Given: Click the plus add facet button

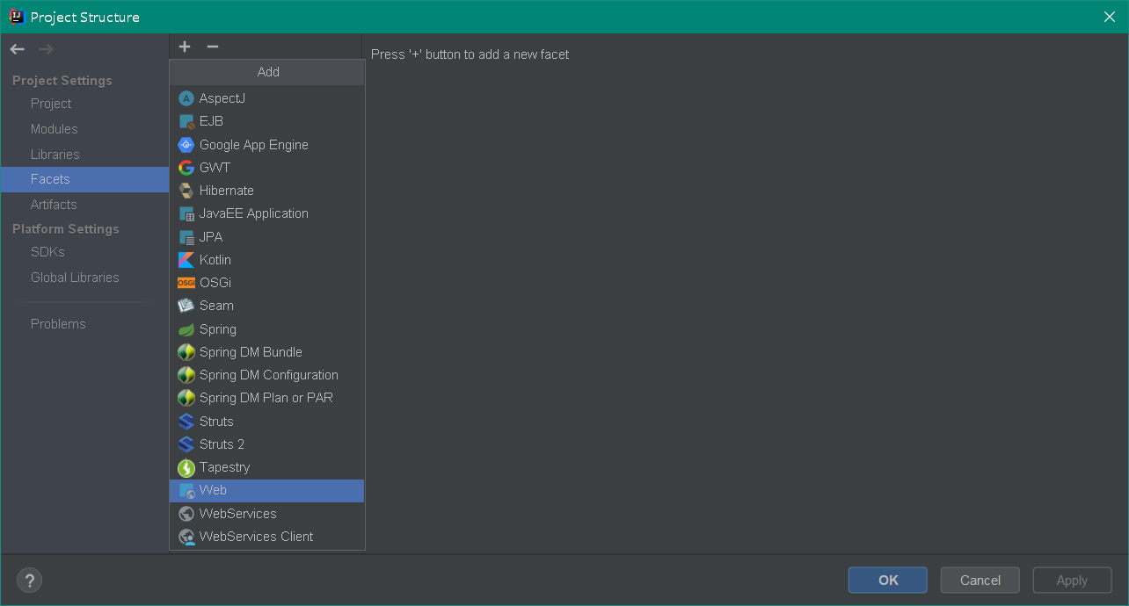Looking at the screenshot, I should pyautogui.click(x=185, y=47).
